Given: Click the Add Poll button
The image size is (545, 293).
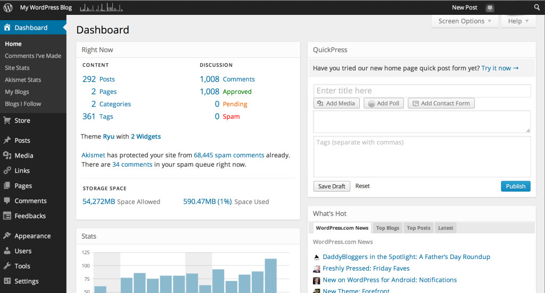Looking at the screenshot, I should [x=384, y=104].
